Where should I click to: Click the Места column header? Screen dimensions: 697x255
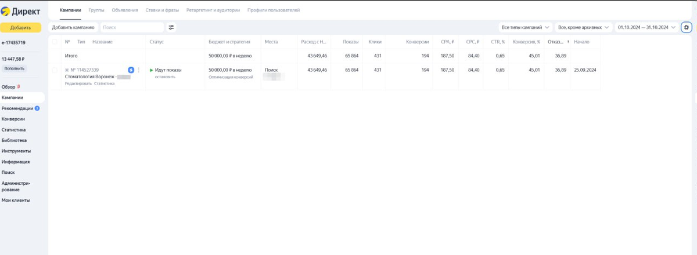pyautogui.click(x=271, y=42)
